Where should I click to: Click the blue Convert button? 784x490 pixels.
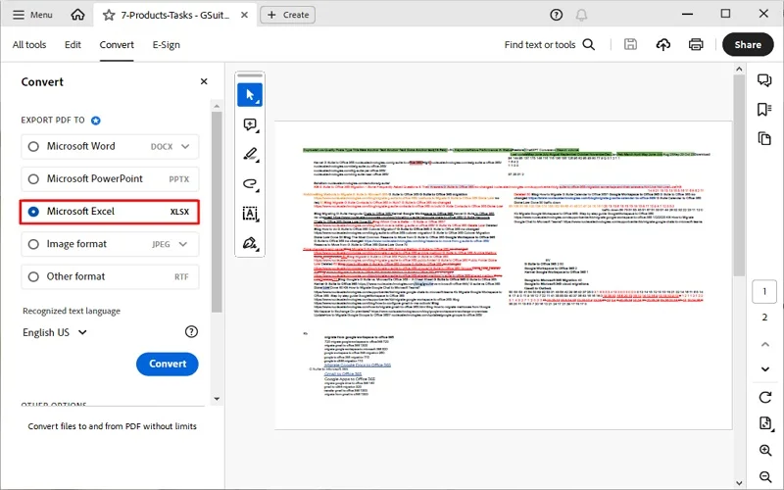[x=168, y=364]
